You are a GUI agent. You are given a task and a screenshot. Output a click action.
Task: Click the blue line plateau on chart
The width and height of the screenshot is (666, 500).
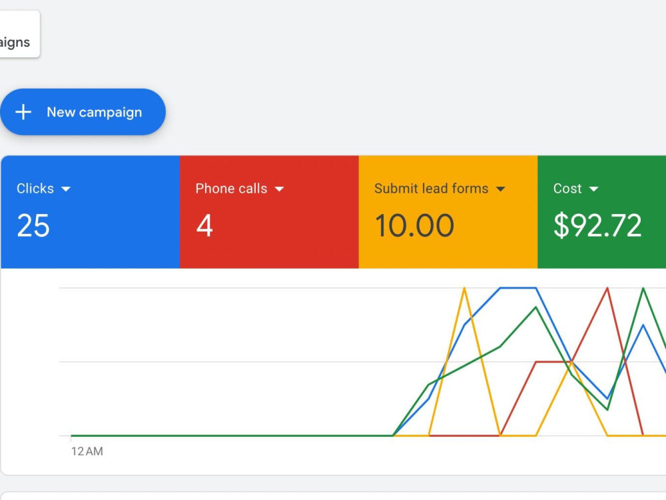pyautogui.click(x=518, y=288)
